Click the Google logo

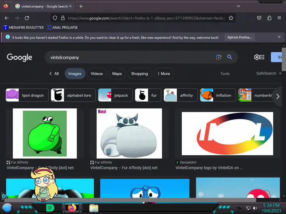(20, 57)
